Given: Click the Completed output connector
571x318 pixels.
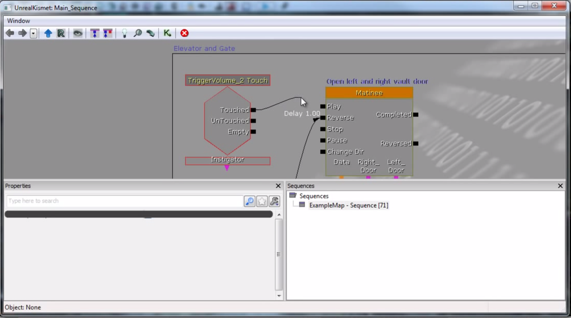Looking at the screenshot, I should 416,115.
